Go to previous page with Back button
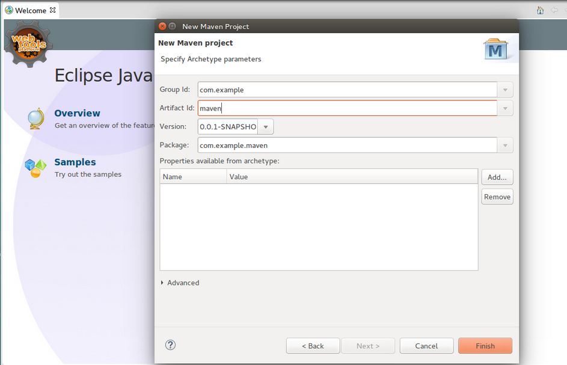 [313, 346]
